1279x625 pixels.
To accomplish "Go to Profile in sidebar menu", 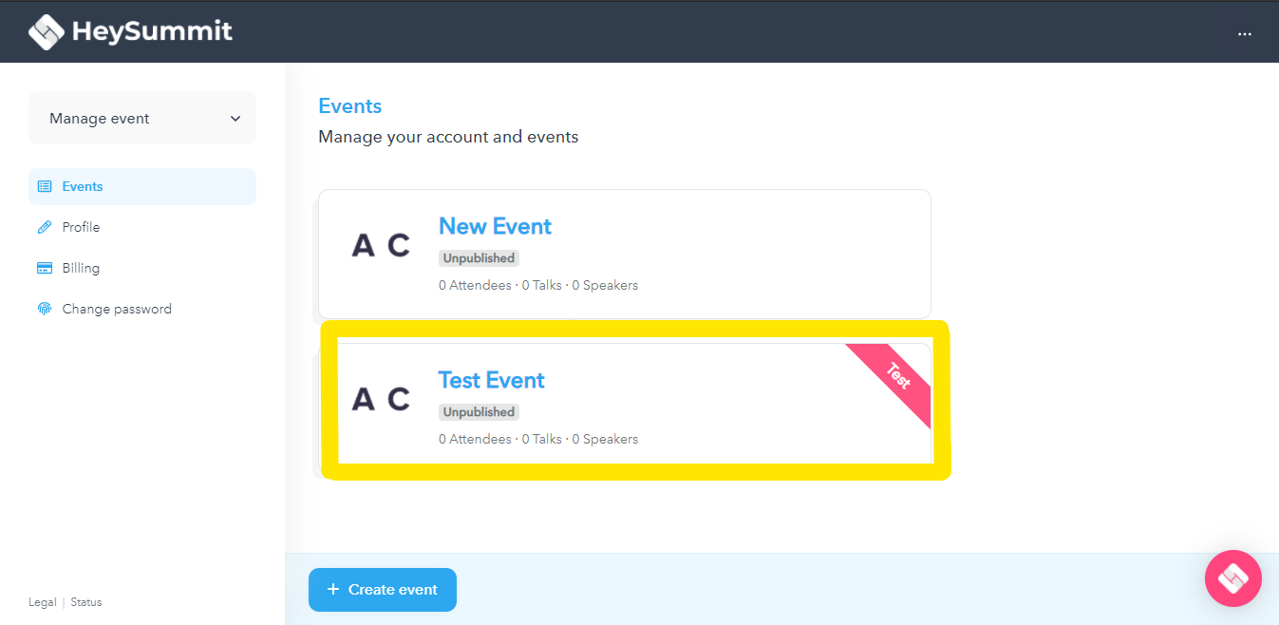I will [81, 227].
